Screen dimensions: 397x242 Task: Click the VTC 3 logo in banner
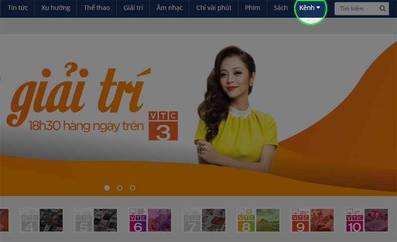pyautogui.click(x=163, y=126)
